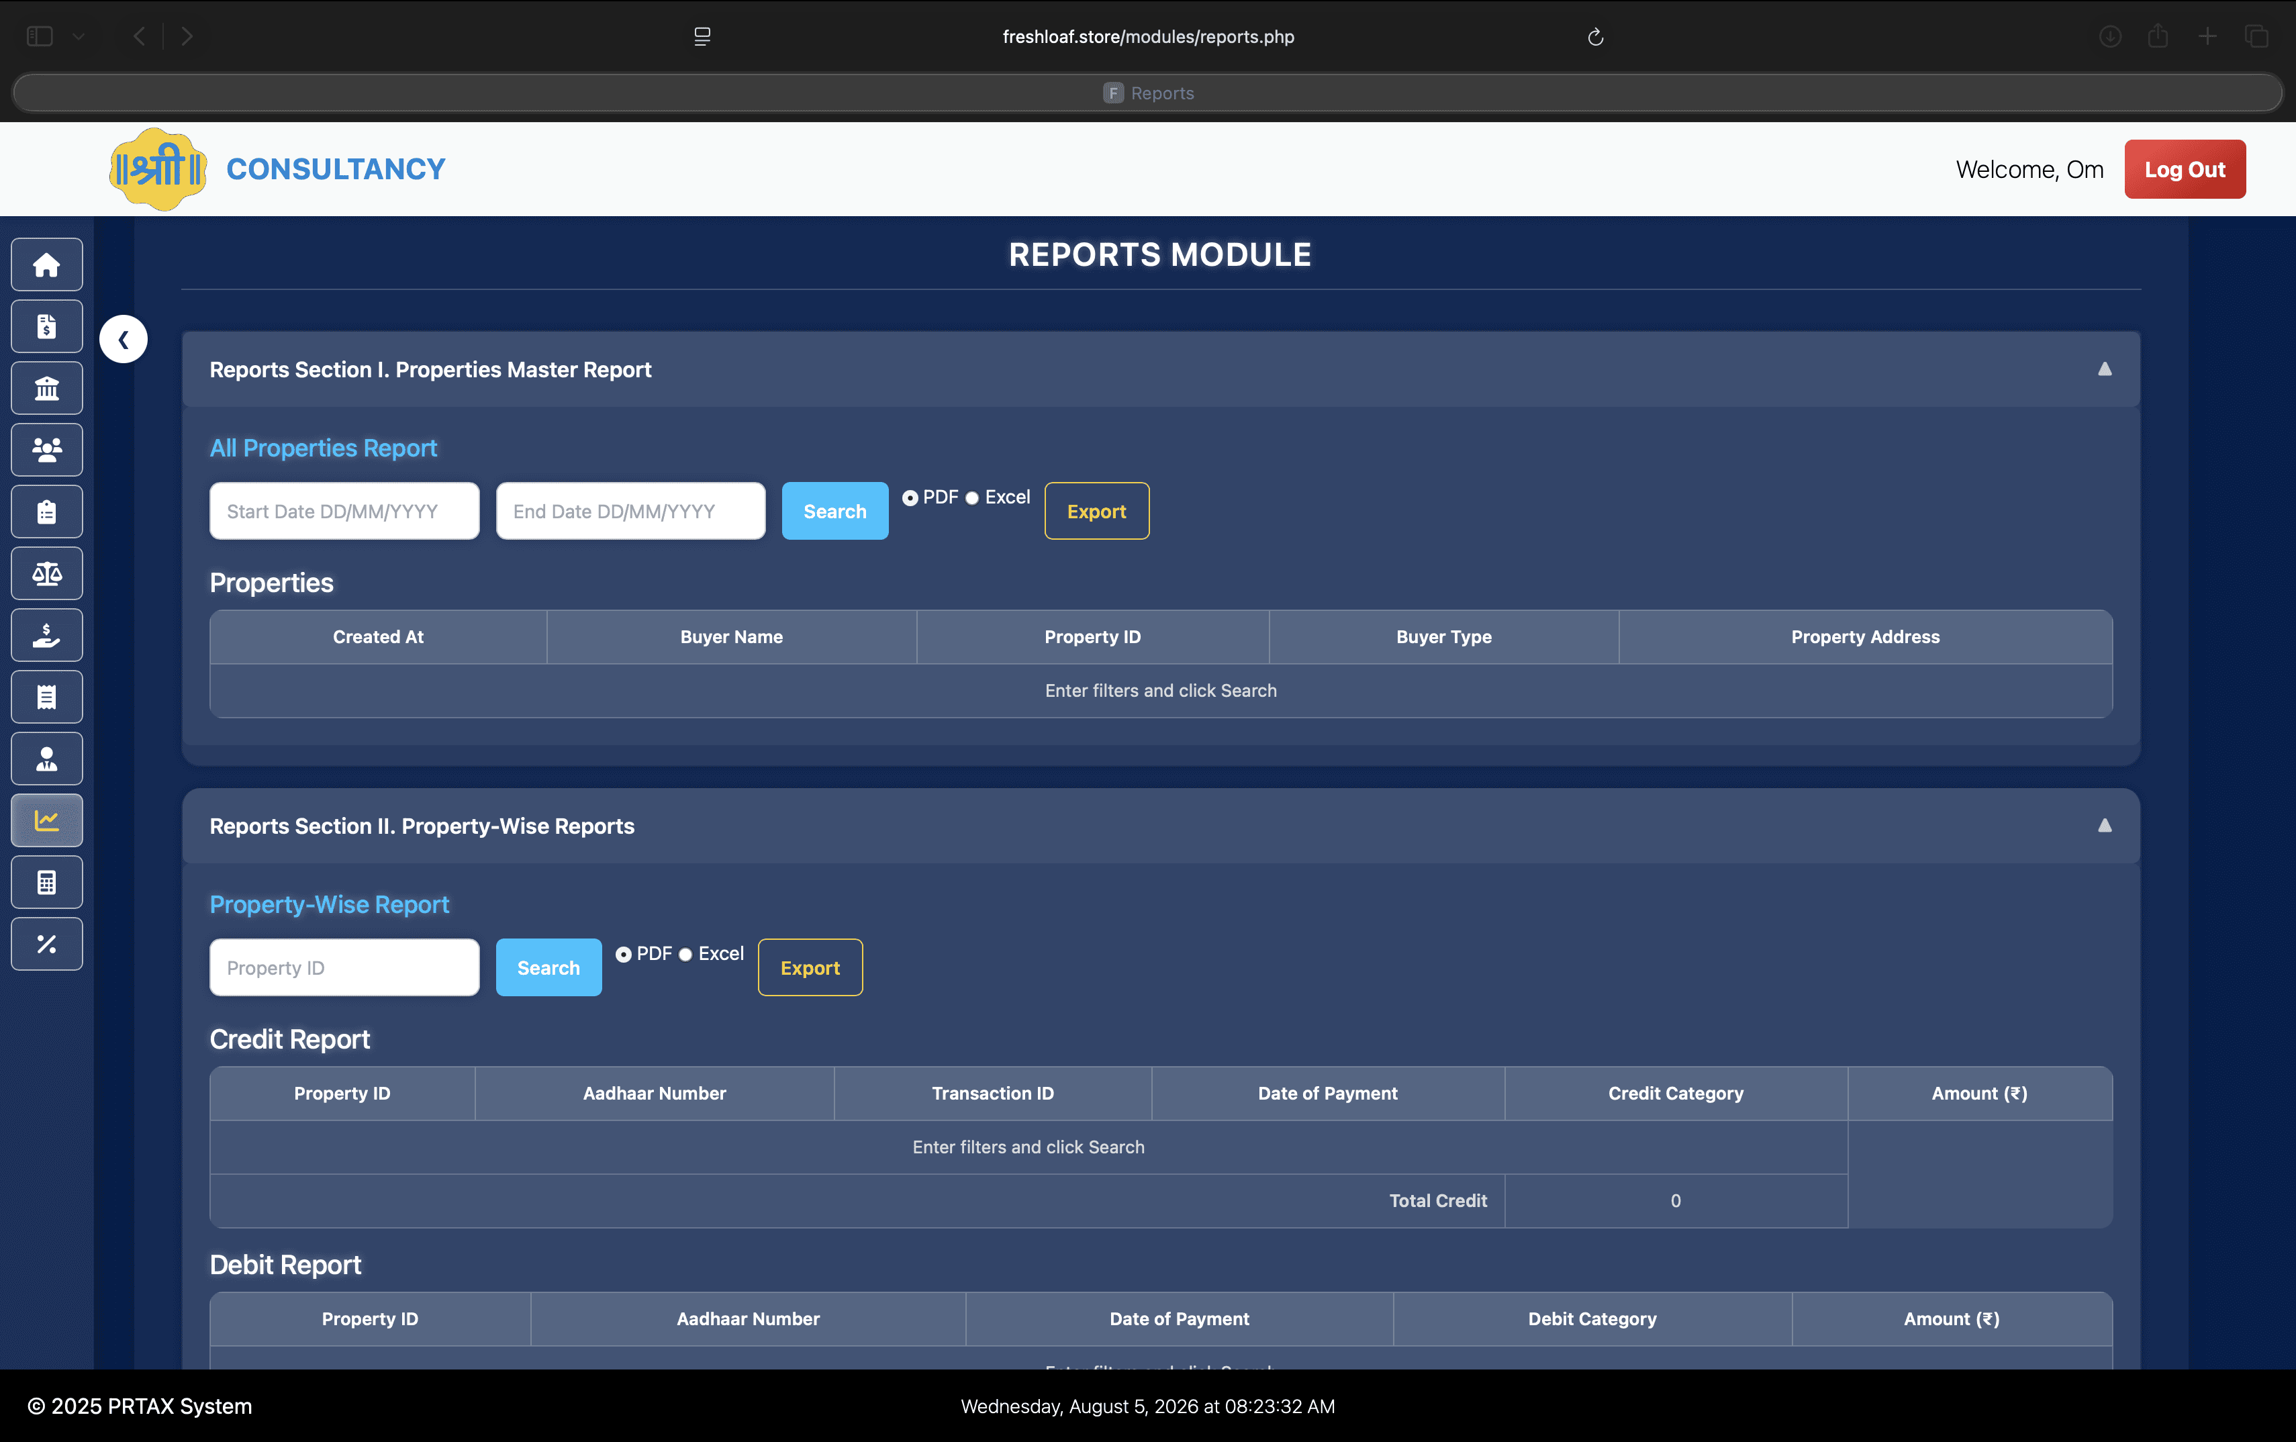Viewport: 2296px width, 1442px height.
Task: Open the user tie sidebar icon
Action: pyautogui.click(x=47, y=758)
